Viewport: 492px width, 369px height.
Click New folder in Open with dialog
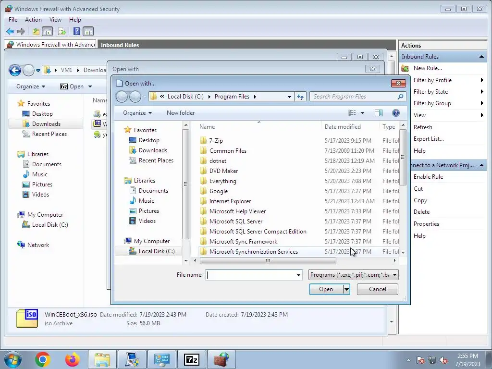[181, 113]
